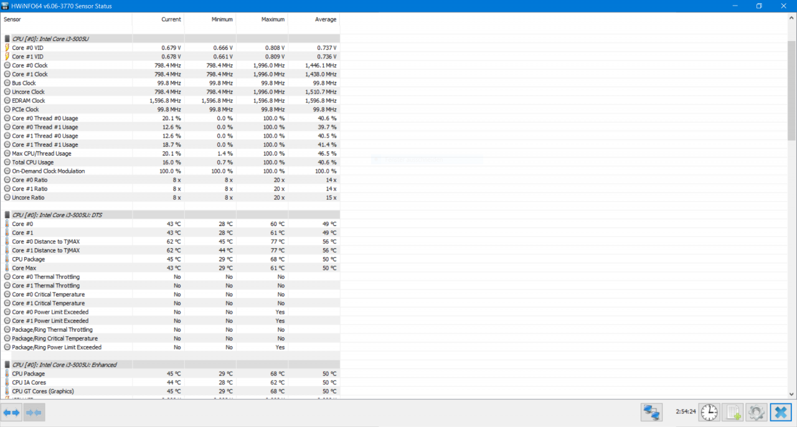This screenshot has width=797, height=427.
Task: Click the chip icon of the Enhanced section header
Action: coord(7,365)
